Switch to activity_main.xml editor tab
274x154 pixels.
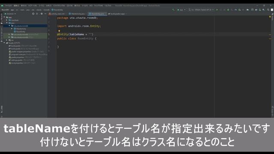(58, 14)
